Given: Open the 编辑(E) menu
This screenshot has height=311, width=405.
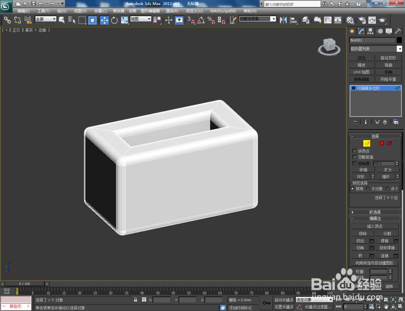Looking at the screenshot, I should 23,11.
